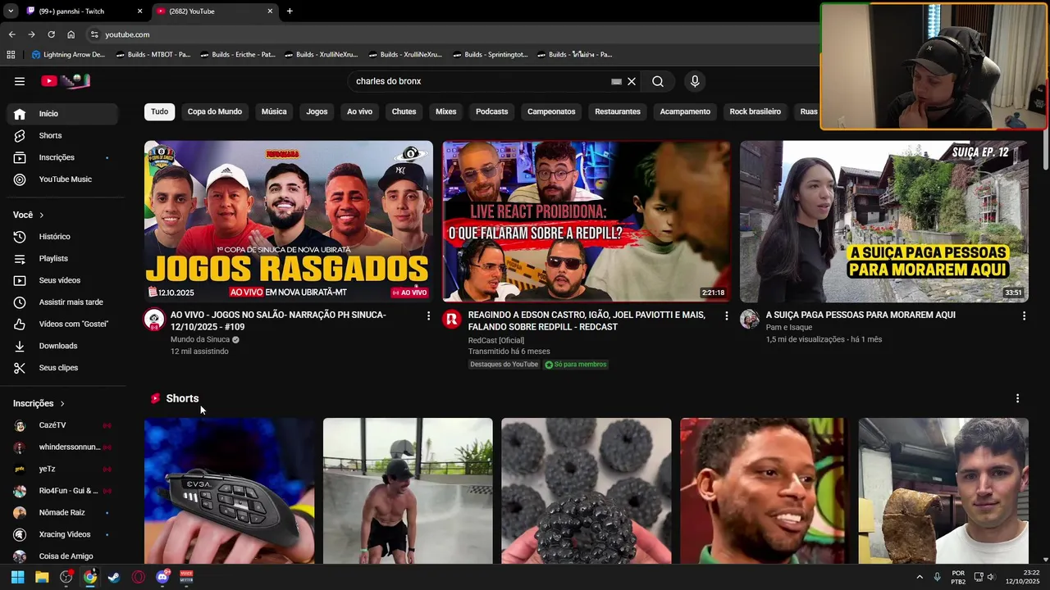Open Vídeos com "Gostei"
This screenshot has height=590, width=1050.
63,324
